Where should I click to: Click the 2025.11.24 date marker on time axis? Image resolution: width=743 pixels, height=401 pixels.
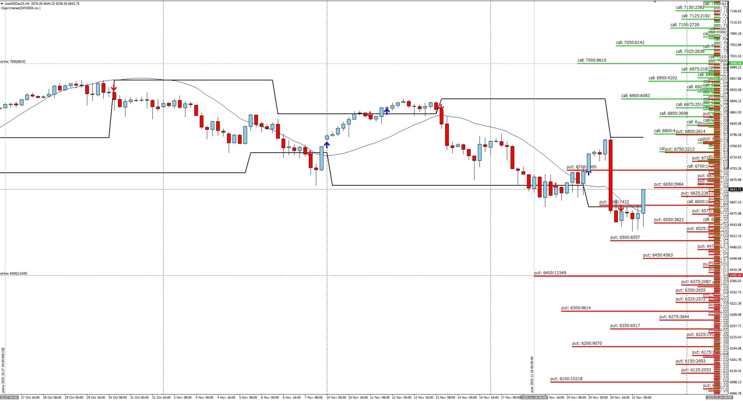coord(719,398)
